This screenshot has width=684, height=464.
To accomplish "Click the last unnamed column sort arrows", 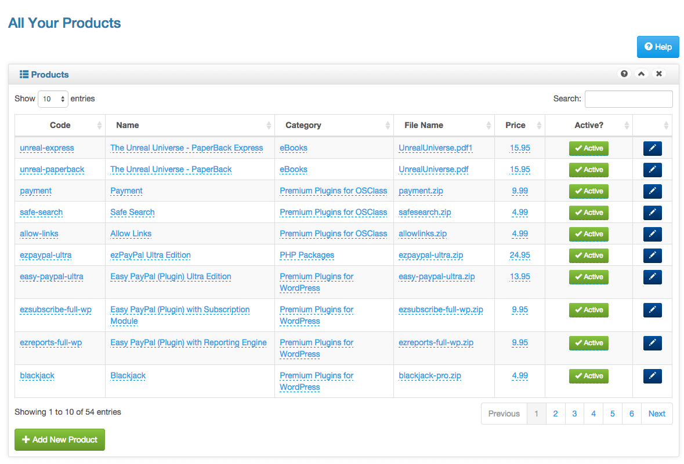I will pyautogui.click(x=665, y=126).
